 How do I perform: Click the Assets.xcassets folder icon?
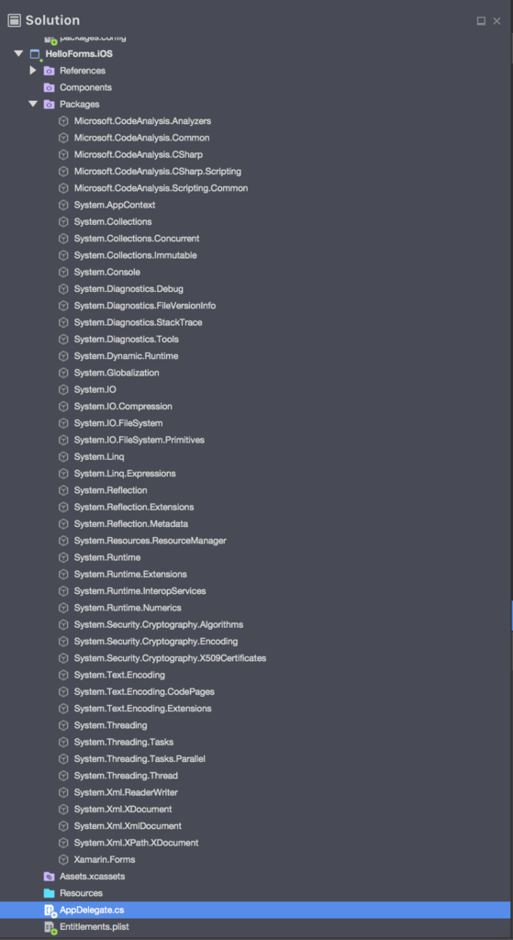click(x=50, y=877)
